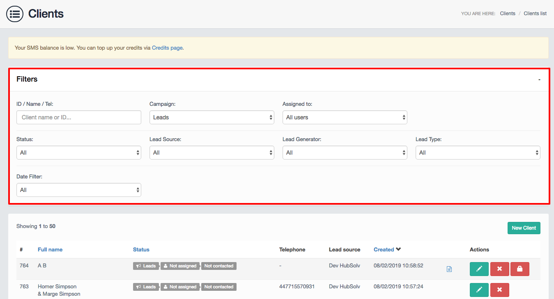Delete Homer Simpson client with X icon
The height and width of the screenshot is (299, 554).
pos(499,290)
